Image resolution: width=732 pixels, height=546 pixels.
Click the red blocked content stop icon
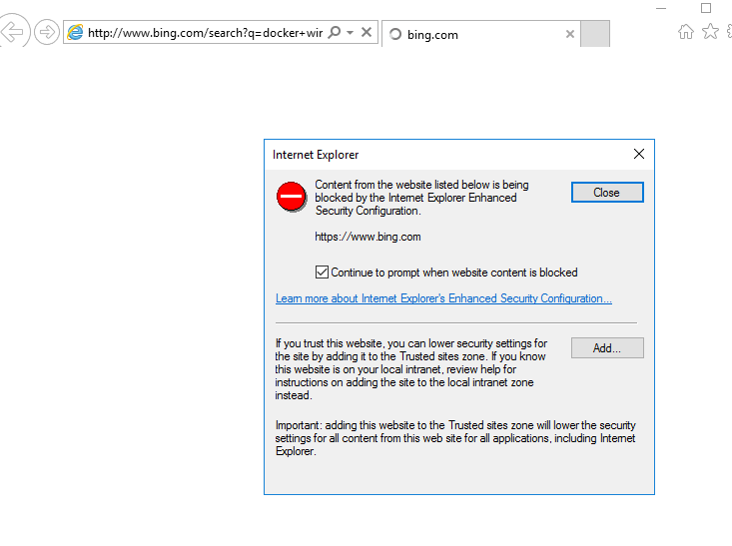(x=292, y=197)
